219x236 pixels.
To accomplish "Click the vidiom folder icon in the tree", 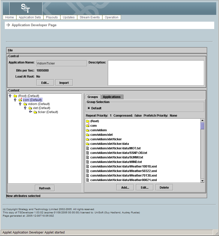I will (25, 104).
